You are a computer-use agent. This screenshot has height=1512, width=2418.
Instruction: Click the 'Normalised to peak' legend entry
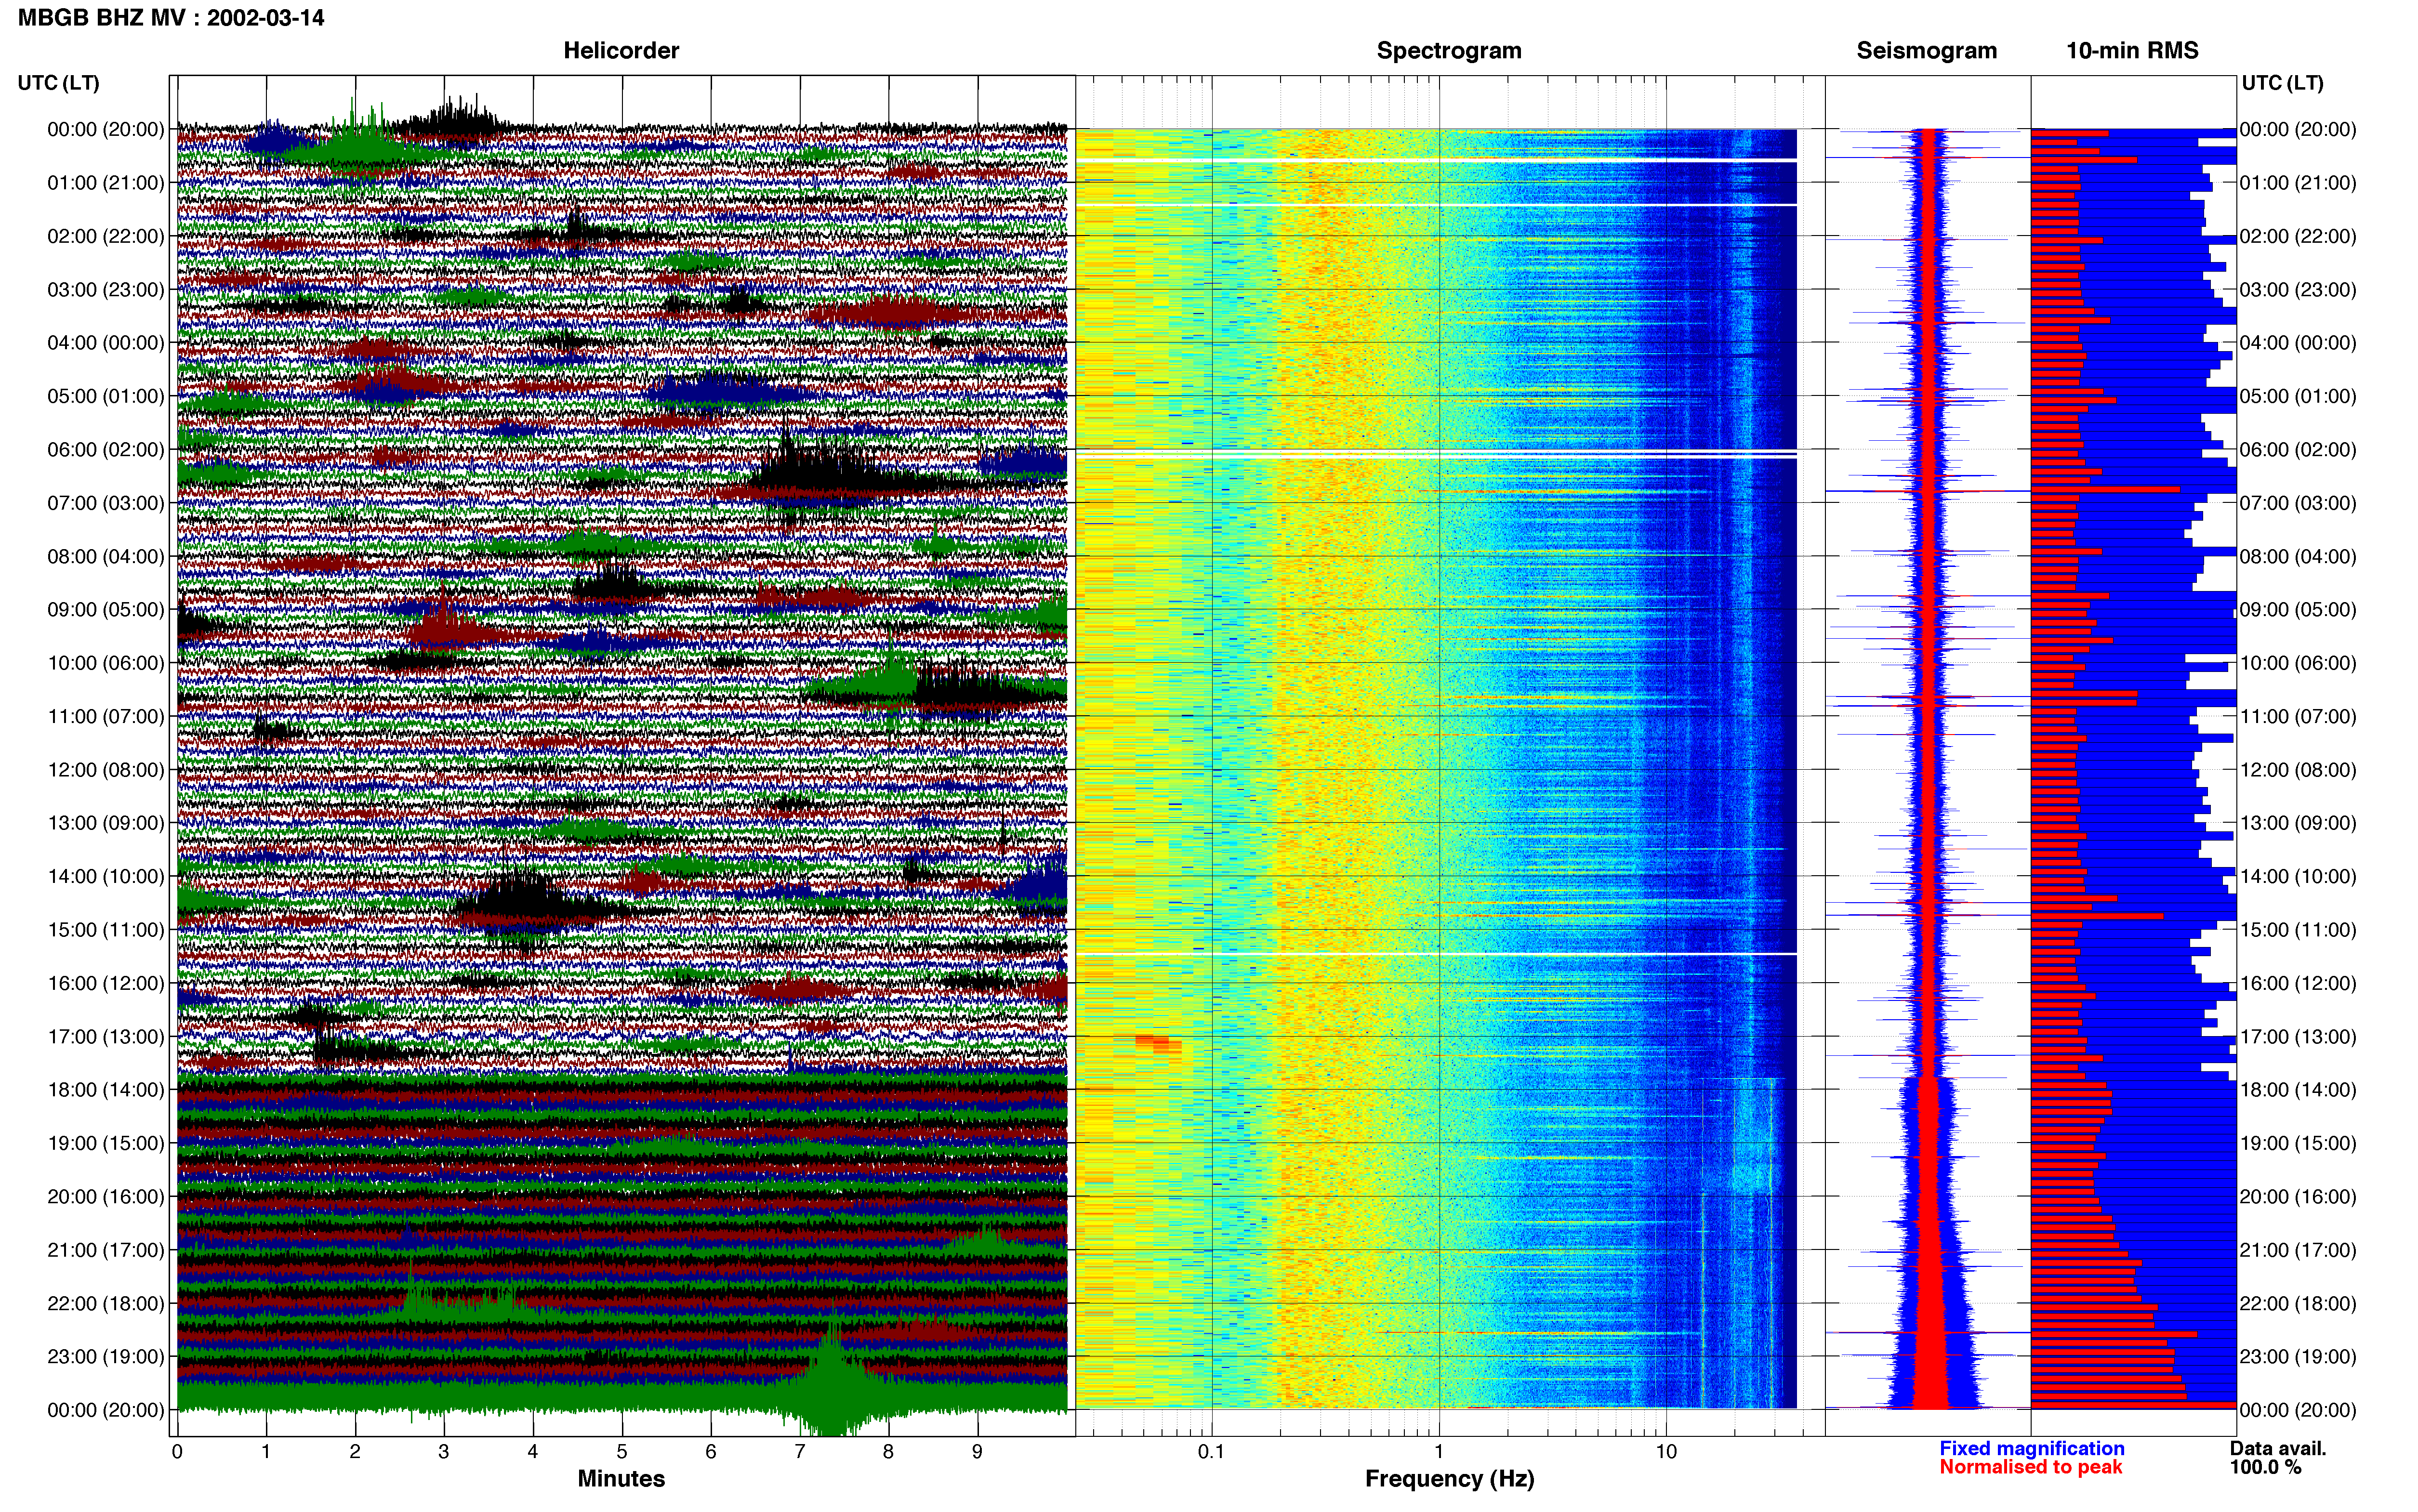point(2031,1467)
